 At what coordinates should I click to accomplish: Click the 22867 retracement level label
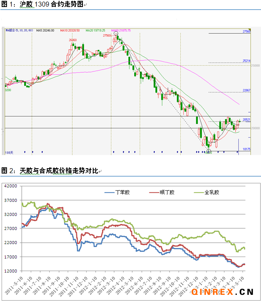pos(246,90)
